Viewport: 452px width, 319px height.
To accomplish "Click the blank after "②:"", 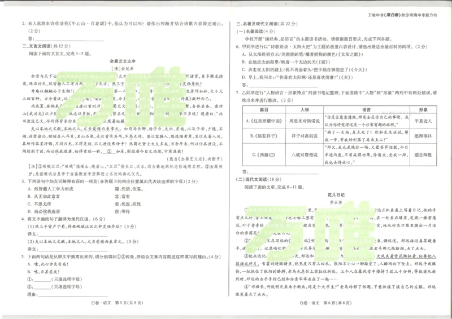I will coord(42,287).
